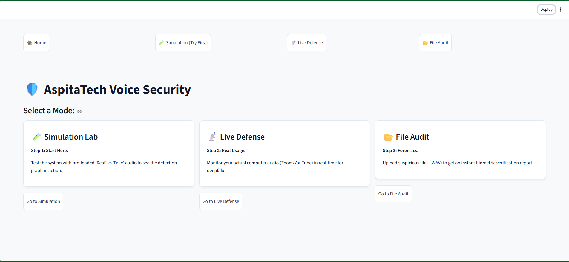Image resolution: width=569 pixels, height=262 pixels.
Task: Click Go to Simulation button
Action: click(x=43, y=201)
